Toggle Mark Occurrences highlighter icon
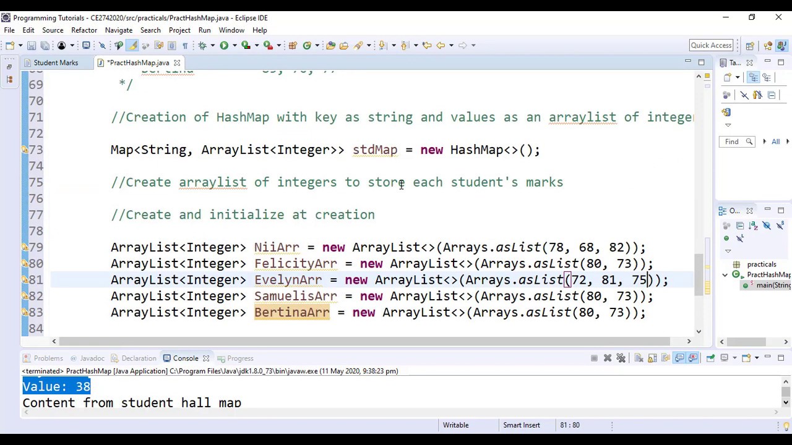The width and height of the screenshot is (792, 445). pos(132,45)
